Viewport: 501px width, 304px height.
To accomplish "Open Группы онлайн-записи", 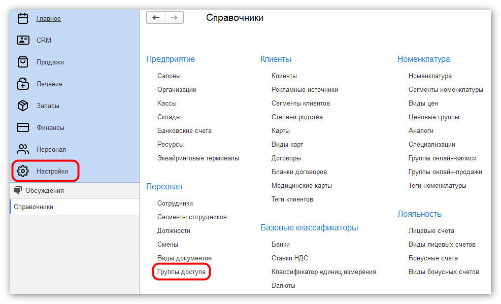I will click(x=443, y=158).
